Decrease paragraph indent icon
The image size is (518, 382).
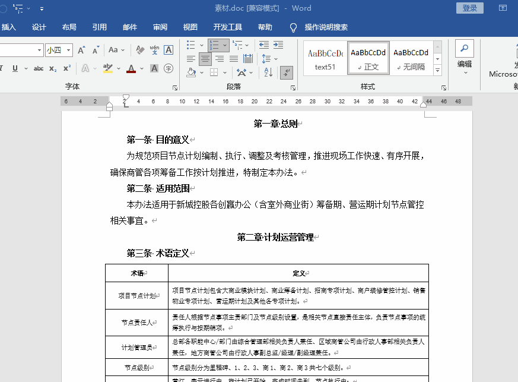[x=263, y=45]
